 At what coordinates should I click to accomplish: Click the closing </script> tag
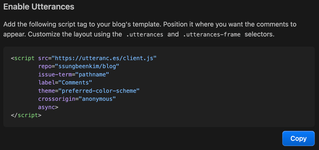26,115
